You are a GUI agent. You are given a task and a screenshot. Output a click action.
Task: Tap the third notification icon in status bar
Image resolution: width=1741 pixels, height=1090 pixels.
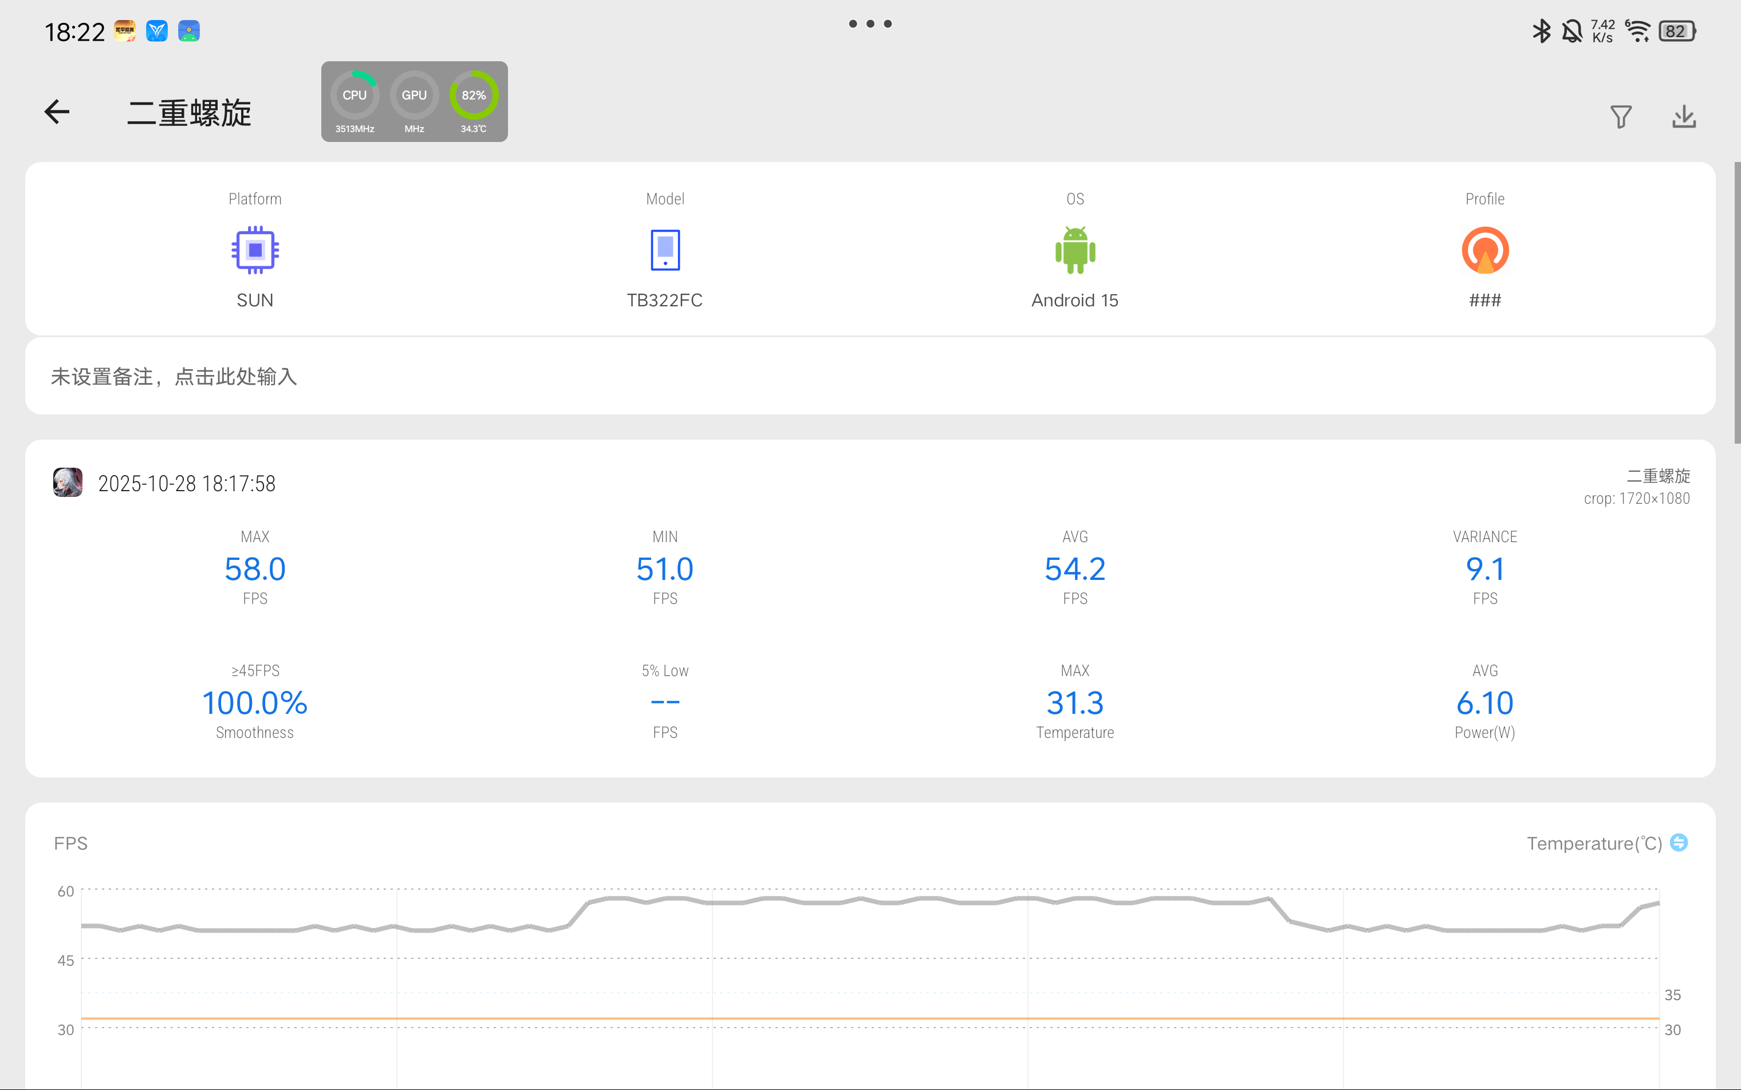189,31
